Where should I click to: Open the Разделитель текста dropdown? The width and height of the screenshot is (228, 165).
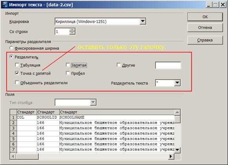click(177, 83)
